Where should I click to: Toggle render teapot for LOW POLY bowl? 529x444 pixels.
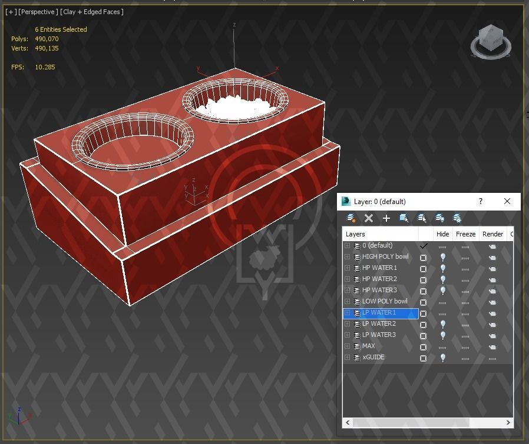pyautogui.click(x=492, y=302)
